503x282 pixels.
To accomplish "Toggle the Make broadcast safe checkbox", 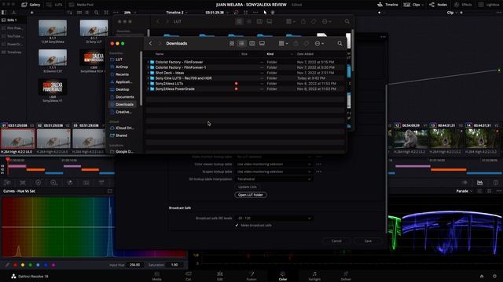I will coord(237,226).
